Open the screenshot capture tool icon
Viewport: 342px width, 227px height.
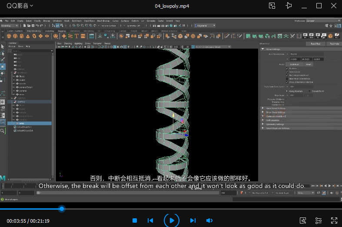pos(303,220)
